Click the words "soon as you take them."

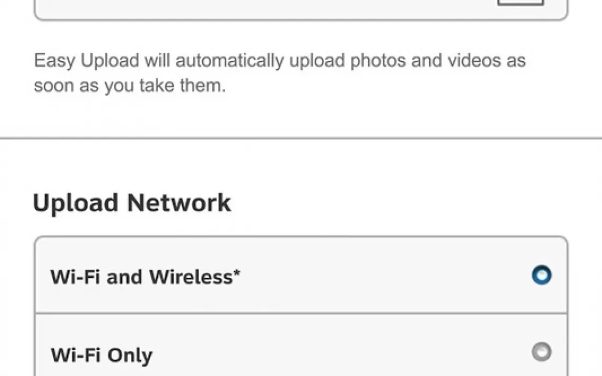130,86
